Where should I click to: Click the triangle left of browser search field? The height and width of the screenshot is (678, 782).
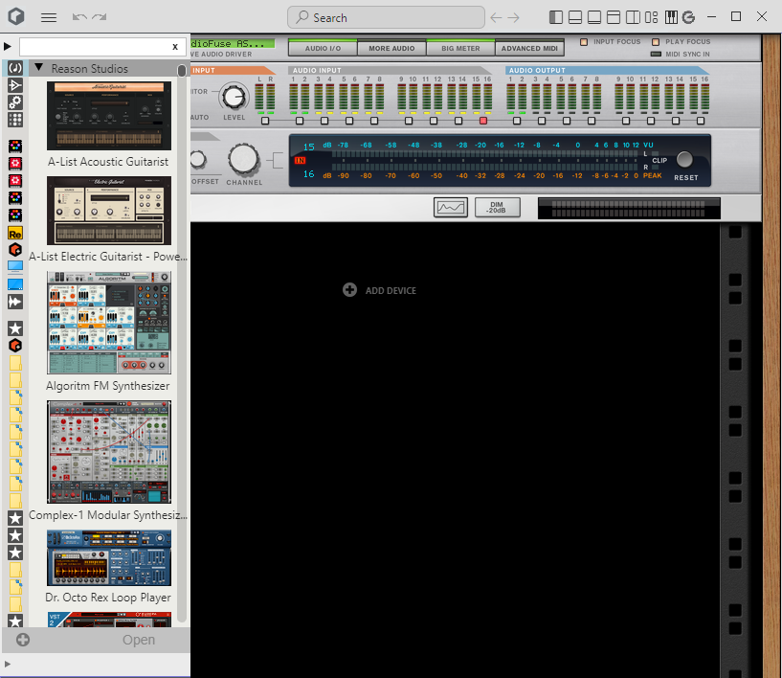coord(8,46)
